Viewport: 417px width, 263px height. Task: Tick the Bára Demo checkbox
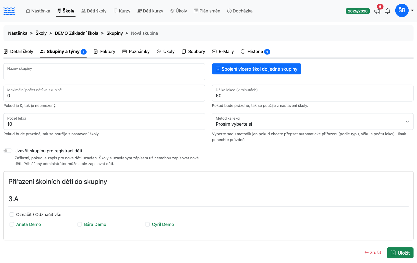[80, 224]
